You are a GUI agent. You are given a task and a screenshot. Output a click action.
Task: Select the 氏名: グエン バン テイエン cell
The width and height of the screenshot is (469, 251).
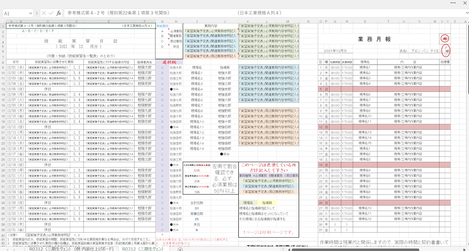(420, 51)
